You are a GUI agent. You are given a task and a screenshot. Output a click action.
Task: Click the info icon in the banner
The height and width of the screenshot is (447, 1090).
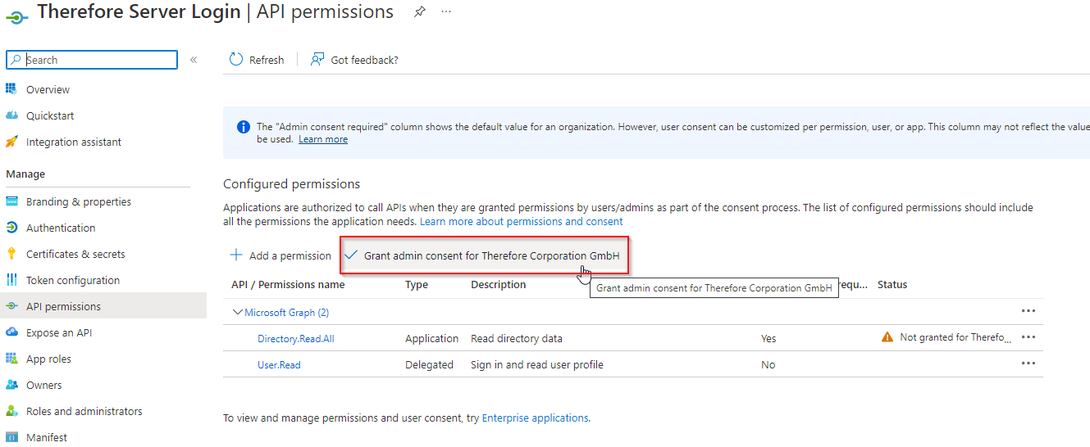244,127
